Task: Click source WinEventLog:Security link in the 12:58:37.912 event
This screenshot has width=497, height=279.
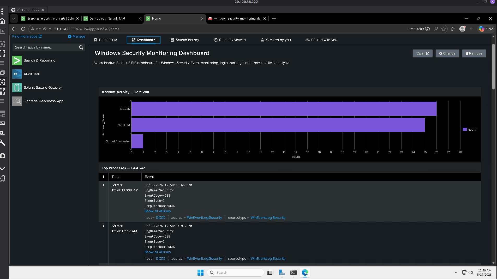Action: 204,259
